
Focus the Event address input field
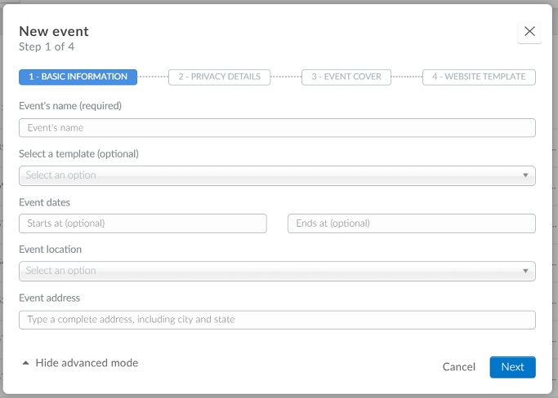277,320
